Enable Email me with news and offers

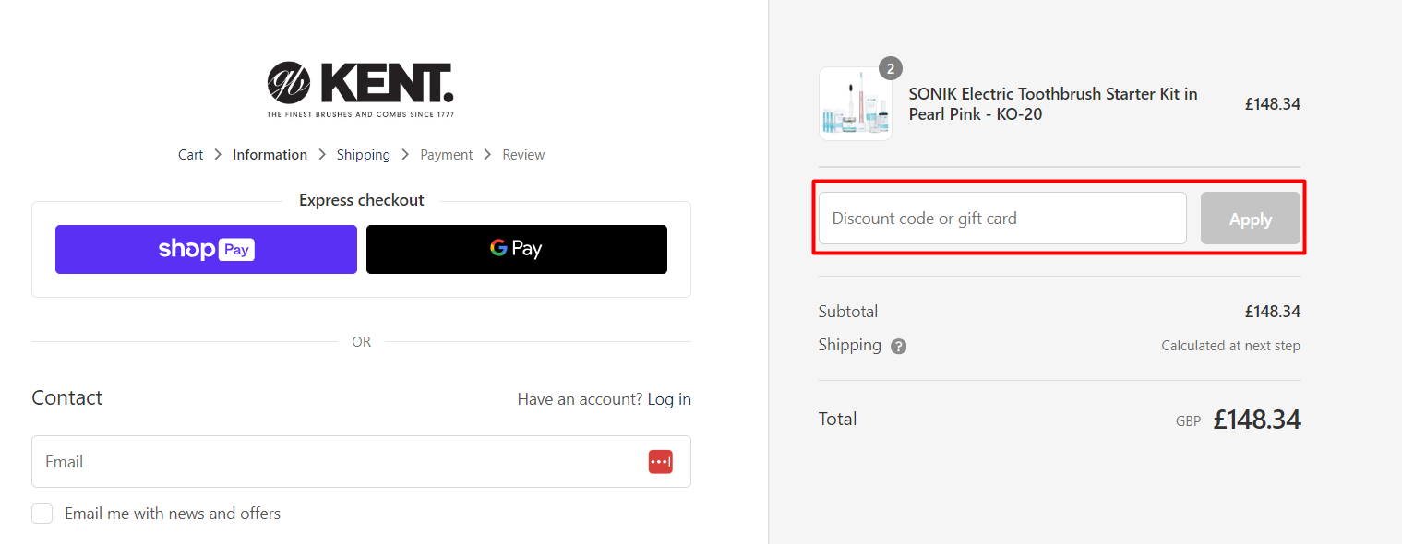(x=42, y=514)
